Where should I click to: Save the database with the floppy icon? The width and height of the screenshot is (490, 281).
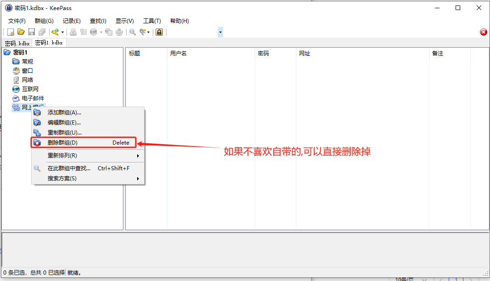(32, 32)
